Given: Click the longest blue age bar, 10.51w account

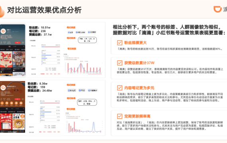Looking at the screenshot, I should pyautogui.click(x=46, y=55).
